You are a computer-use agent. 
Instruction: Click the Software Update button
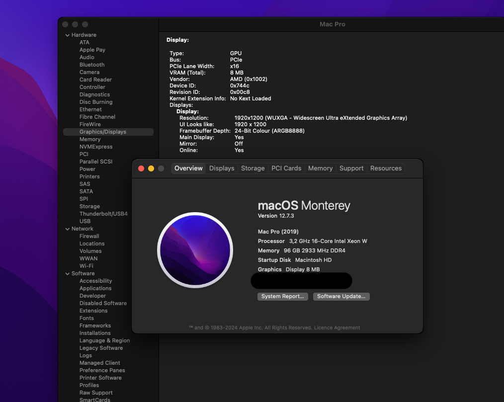341,296
